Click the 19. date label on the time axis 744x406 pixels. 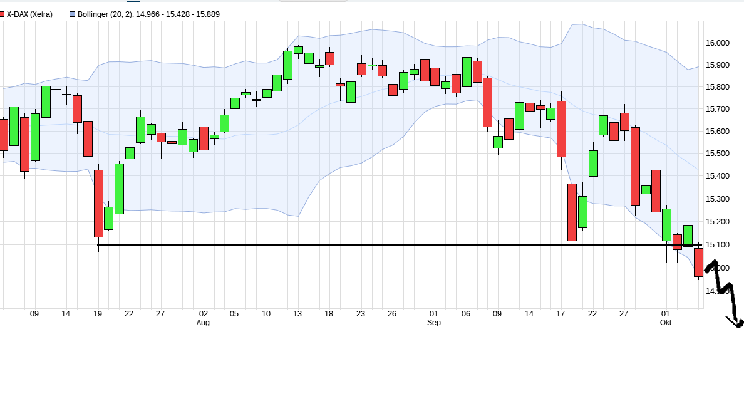(98, 314)
